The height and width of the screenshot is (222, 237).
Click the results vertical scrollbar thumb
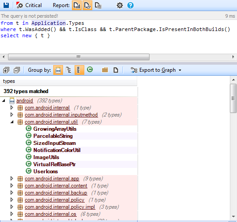click(x=233, y=98)
